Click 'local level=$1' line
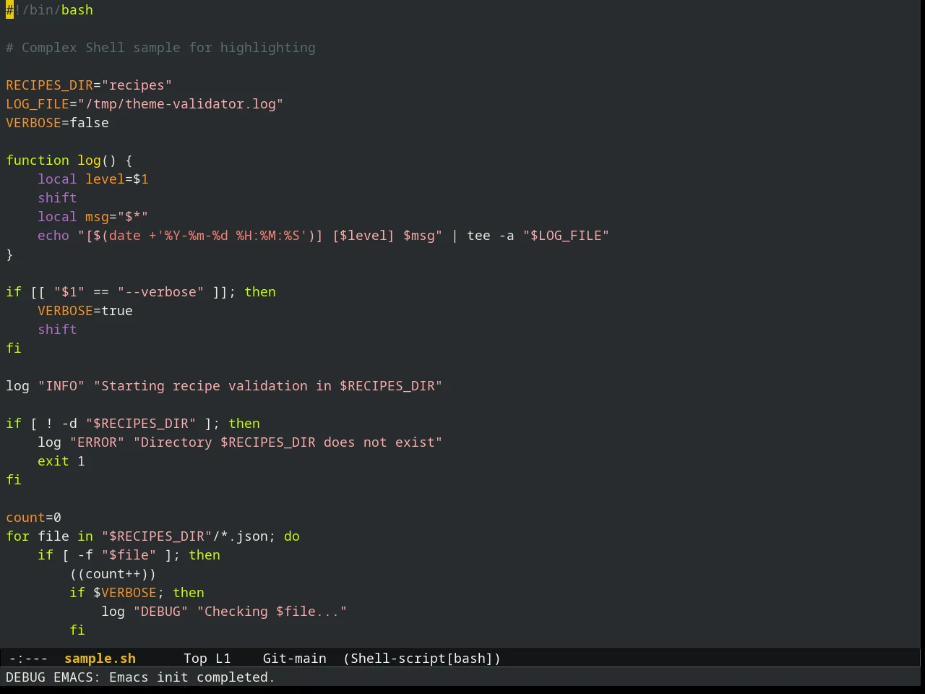The height and width of the screenshot is (694, 925). coord(93,179)
